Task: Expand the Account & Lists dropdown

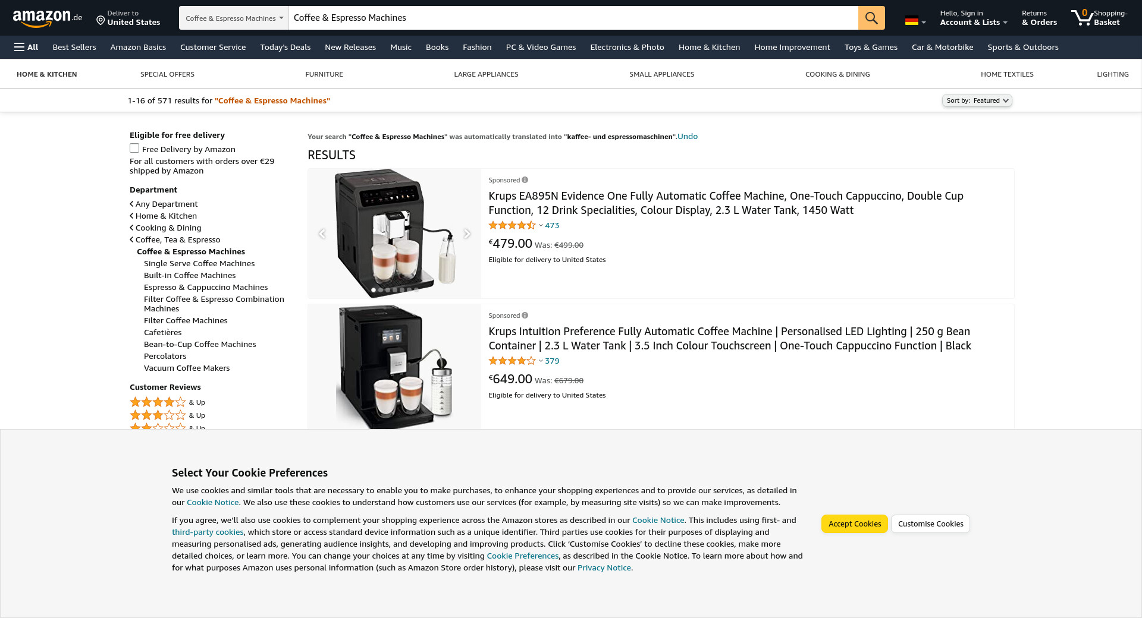Action: click(x=973, y=22)
